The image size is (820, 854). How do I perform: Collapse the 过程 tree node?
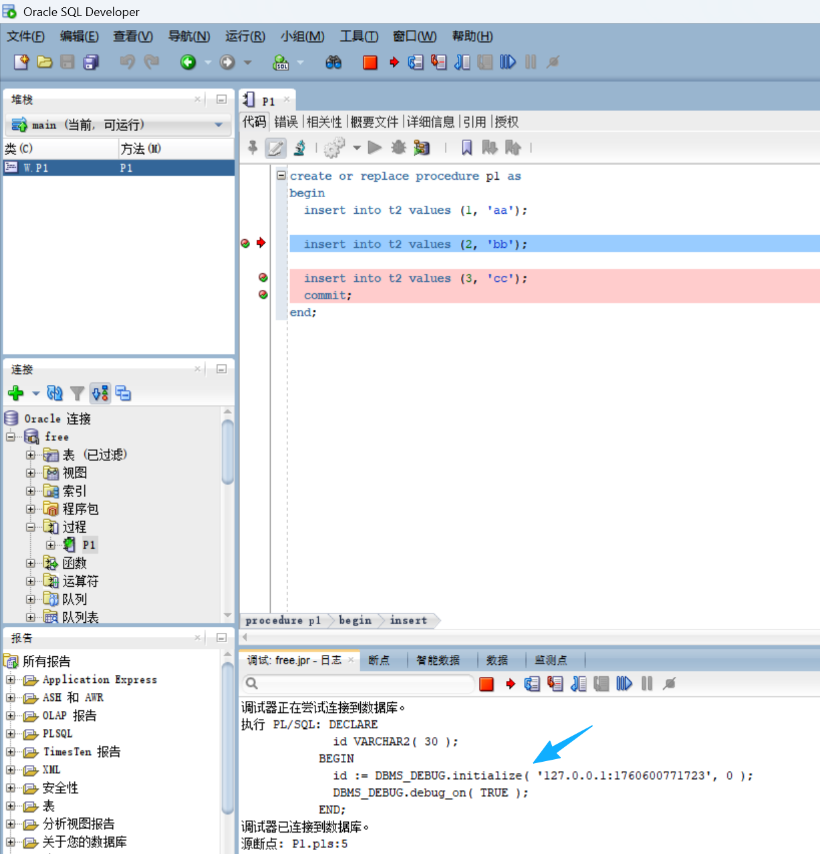[31, 527]
